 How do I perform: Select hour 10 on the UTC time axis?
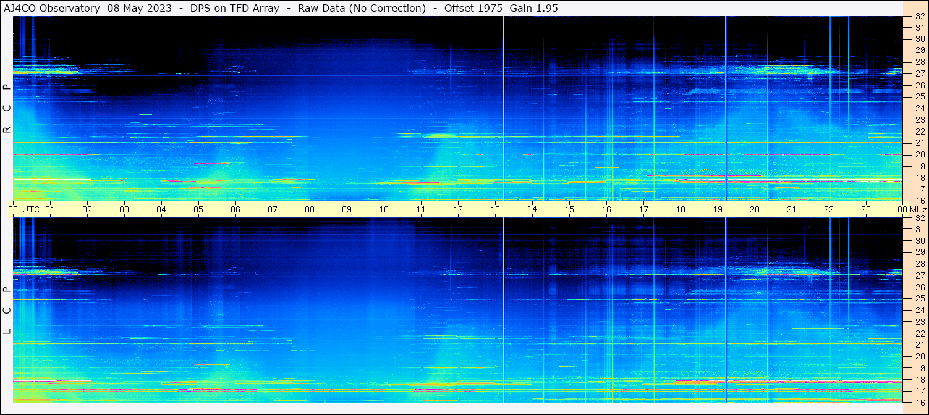(384, 209)
